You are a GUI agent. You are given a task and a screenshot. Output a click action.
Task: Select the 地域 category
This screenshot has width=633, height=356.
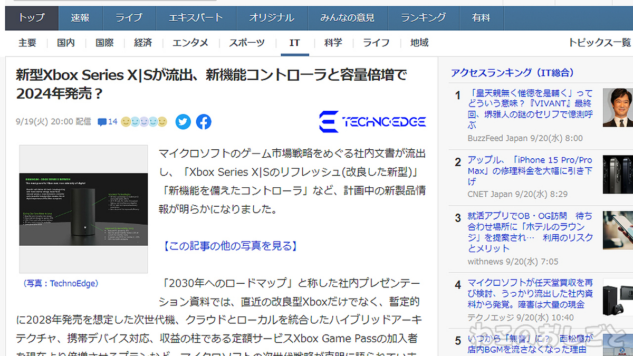(x=419, y=43)
